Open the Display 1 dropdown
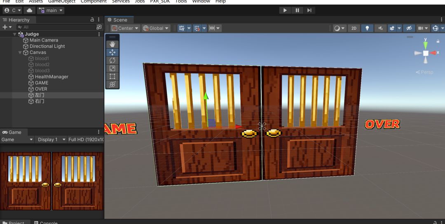Image resolution: width=445 pixels, height=224 pixels. (x=52, y=140)
